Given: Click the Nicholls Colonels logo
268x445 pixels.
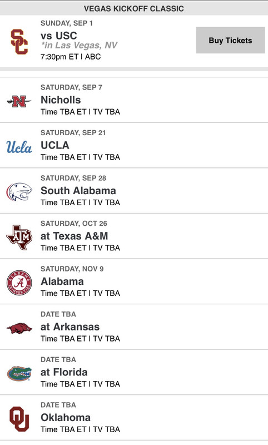Looking at the screenshot, I should coord(19,101).
